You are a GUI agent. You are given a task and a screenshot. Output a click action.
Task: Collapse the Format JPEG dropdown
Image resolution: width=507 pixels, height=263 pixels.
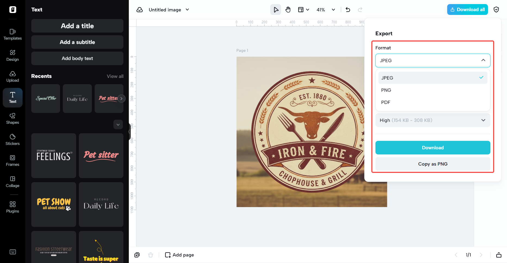(433, 61)
